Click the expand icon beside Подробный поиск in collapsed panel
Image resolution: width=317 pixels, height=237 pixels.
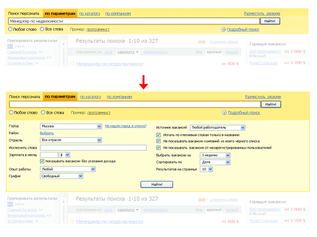[x=223, y=29]
